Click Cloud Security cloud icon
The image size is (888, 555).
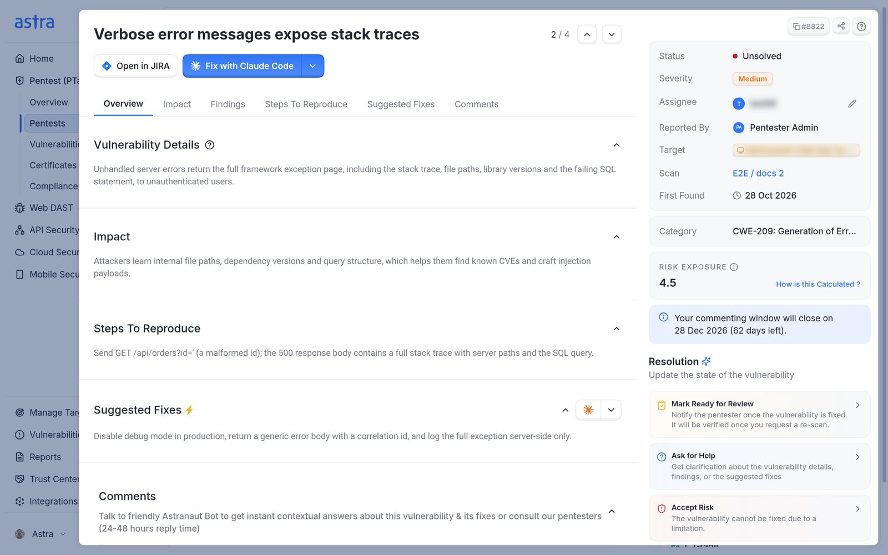click(x=20, y=252)
